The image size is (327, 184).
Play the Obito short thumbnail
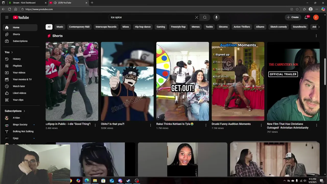coord(127,81)
